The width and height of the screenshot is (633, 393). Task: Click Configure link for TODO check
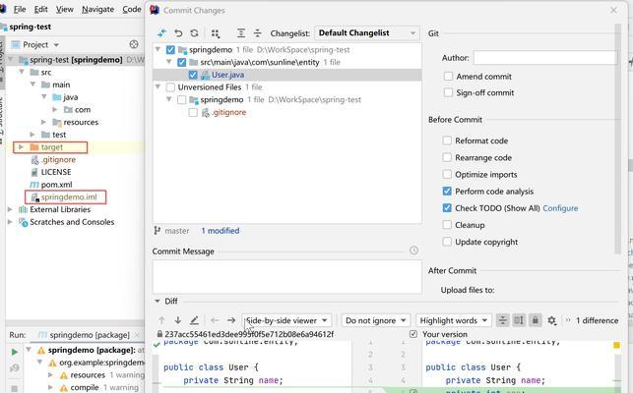click(560, 208)
